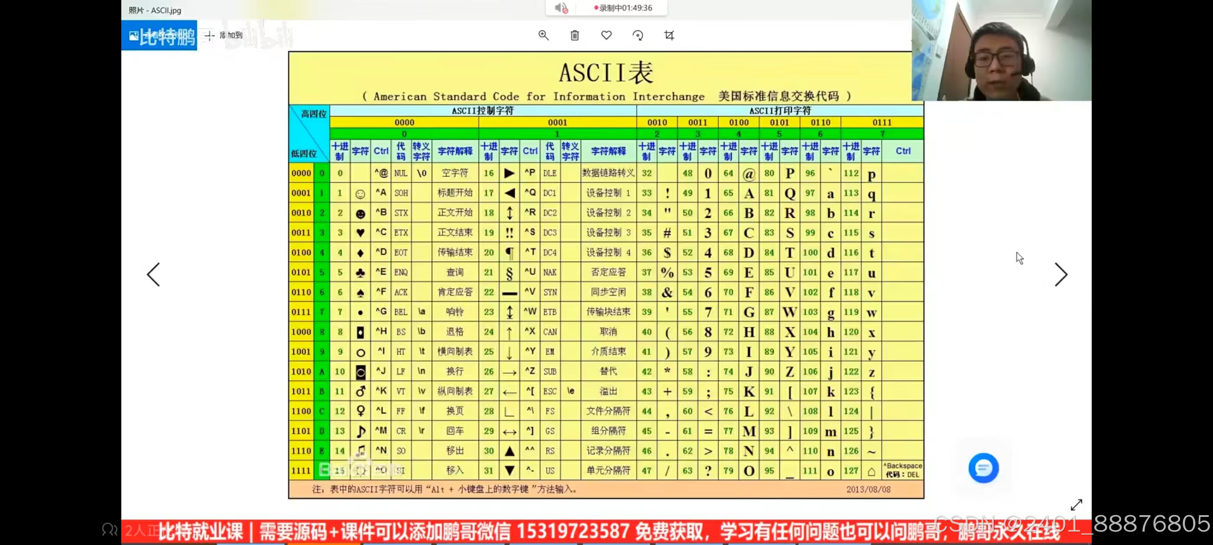Click the 换行 description cell
Image resolution: width=1213 pixels, height=545 pixels.
(x=455, y=372)
